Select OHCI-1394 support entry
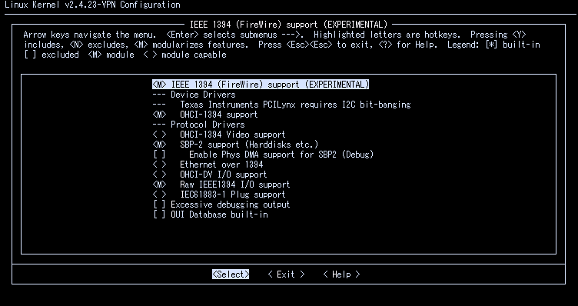578x306 pixels. click(x=218, y=115)
